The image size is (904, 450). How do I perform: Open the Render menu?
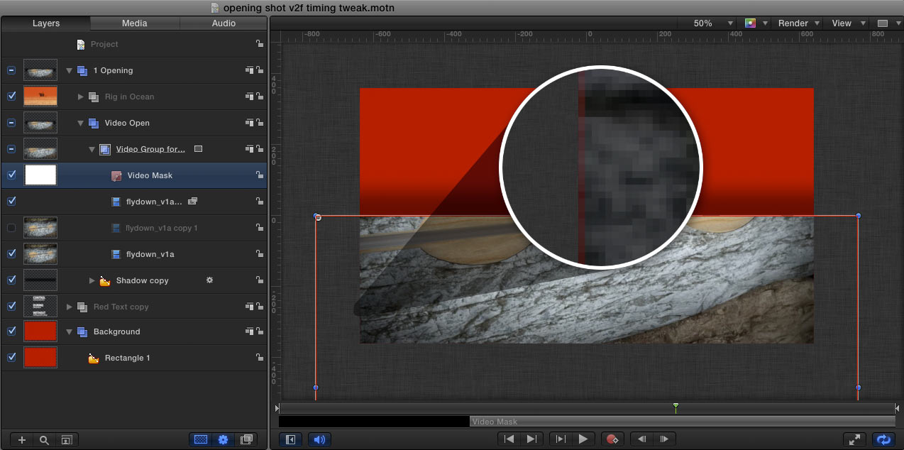[x=798, y=23]
